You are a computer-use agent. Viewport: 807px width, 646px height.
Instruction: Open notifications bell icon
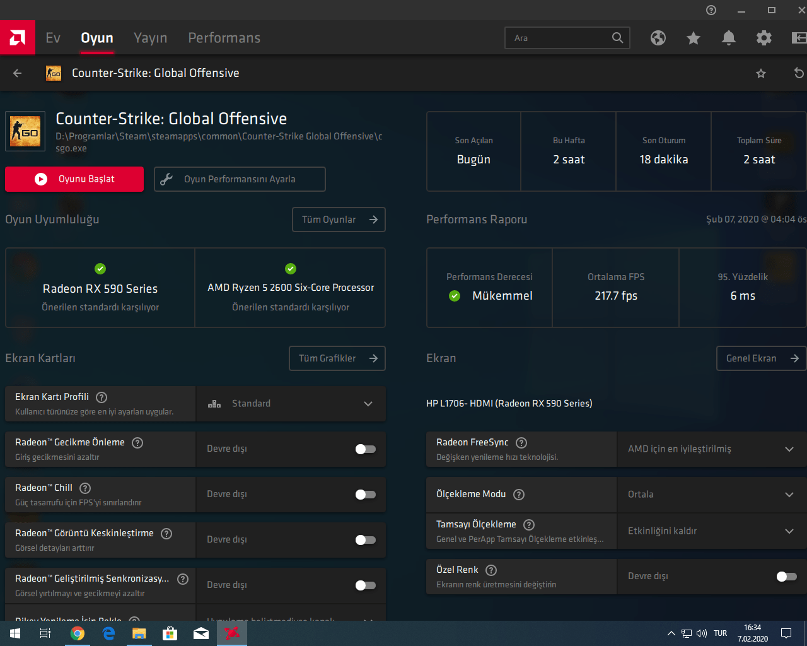729,38
